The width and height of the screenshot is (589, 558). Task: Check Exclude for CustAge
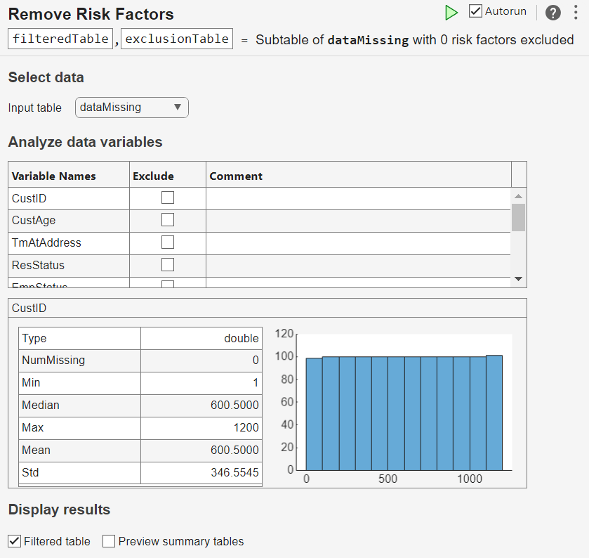coord(168,220)
